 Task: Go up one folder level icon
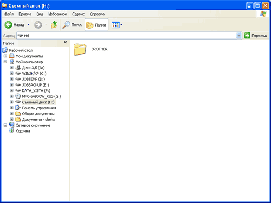54,25
